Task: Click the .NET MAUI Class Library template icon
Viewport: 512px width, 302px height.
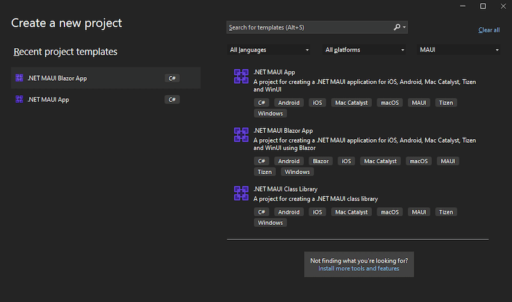Action: (242, 193)
